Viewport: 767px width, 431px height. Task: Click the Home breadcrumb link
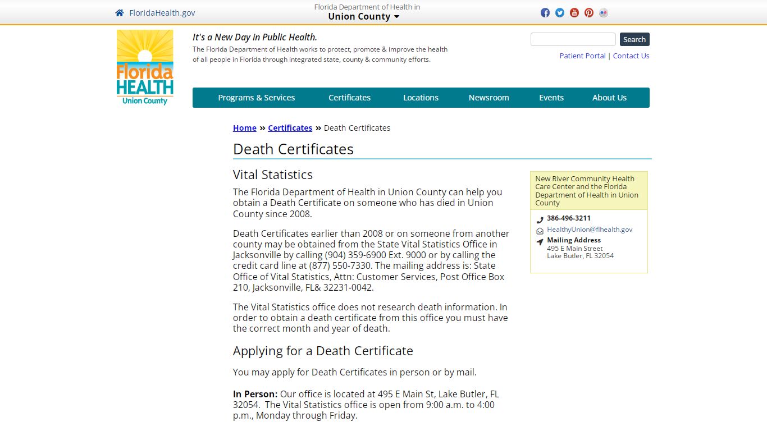[x=245, y=128]
